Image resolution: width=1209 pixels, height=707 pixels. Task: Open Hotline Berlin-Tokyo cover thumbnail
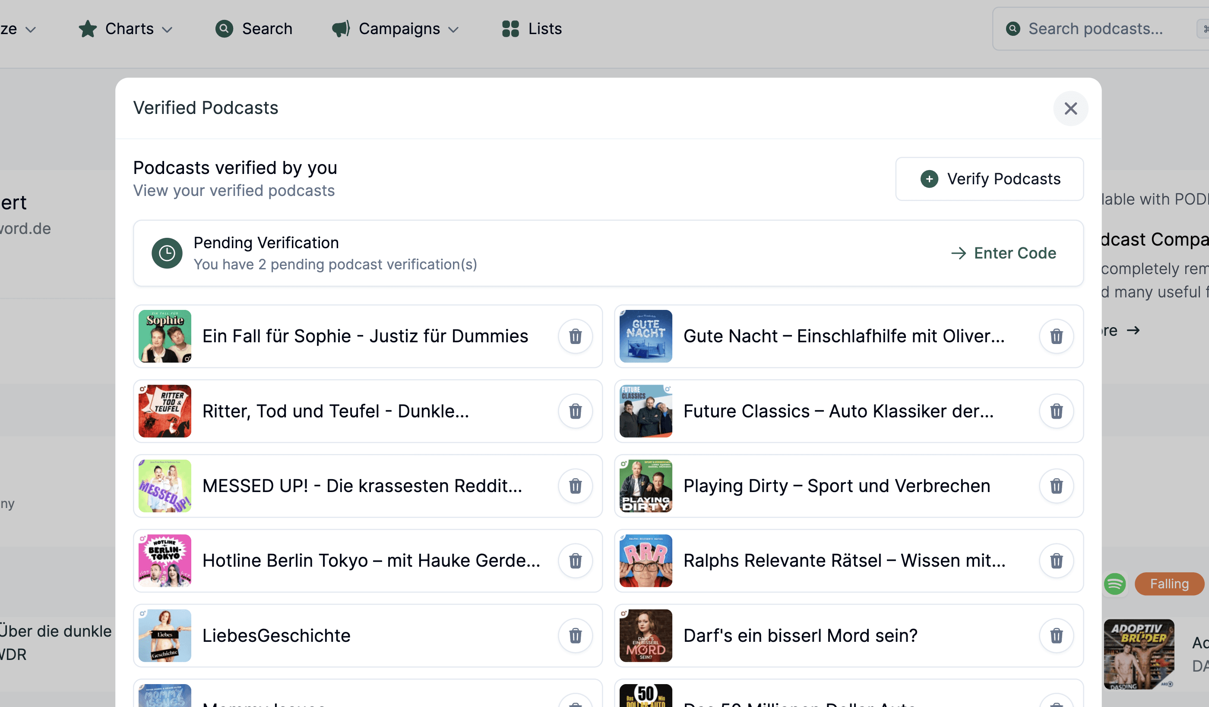click(x=165, y=561)
